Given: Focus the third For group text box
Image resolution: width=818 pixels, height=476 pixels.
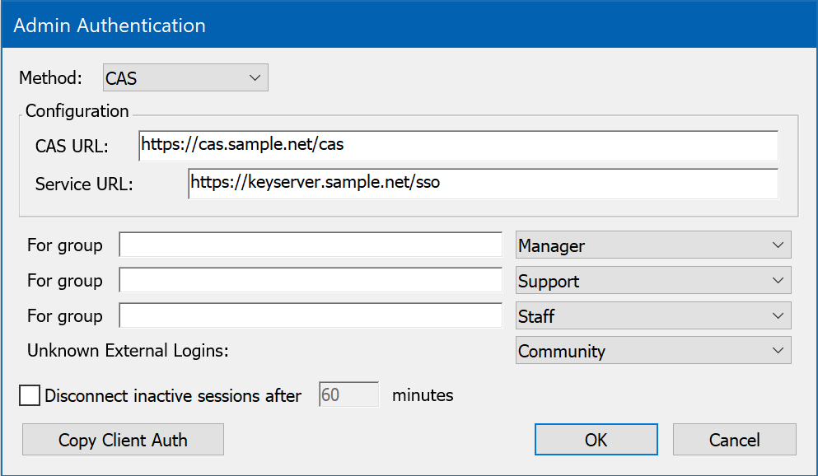Looking at the screenshot, I should (311, 316).
